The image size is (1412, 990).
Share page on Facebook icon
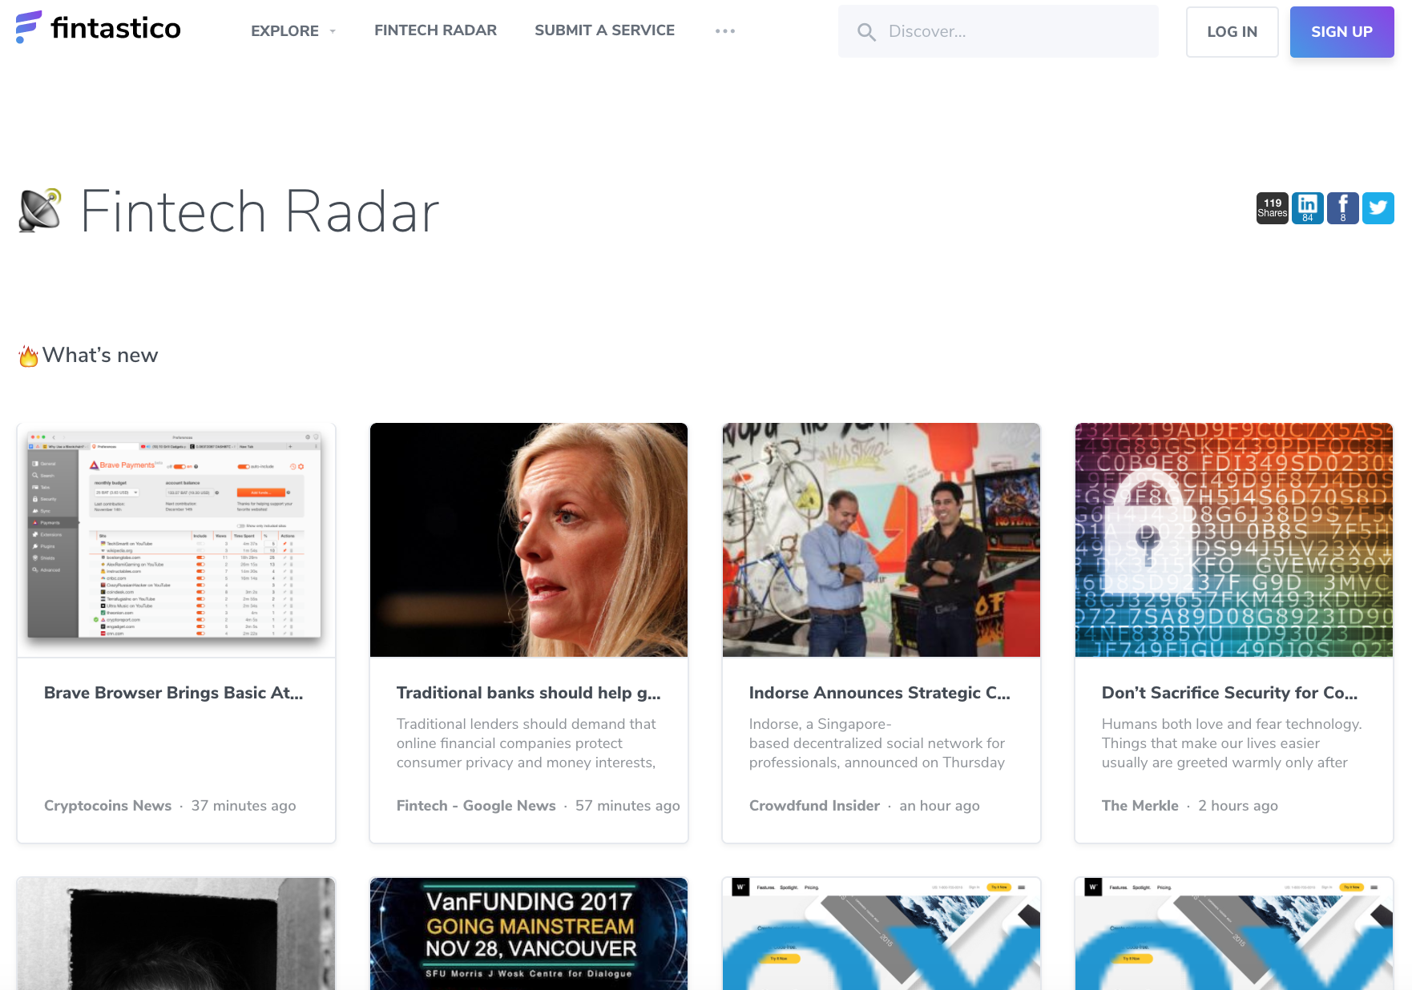(1343, 208)
